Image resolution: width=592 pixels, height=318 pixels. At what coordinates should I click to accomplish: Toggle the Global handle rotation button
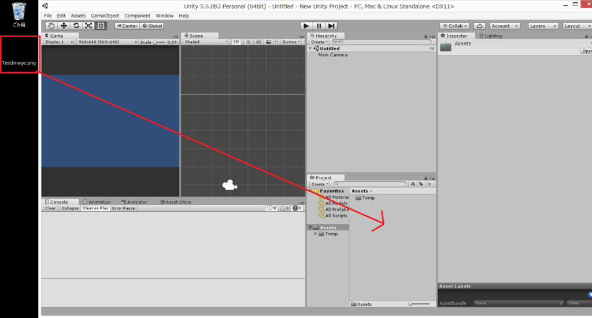[x=152, y=25]
